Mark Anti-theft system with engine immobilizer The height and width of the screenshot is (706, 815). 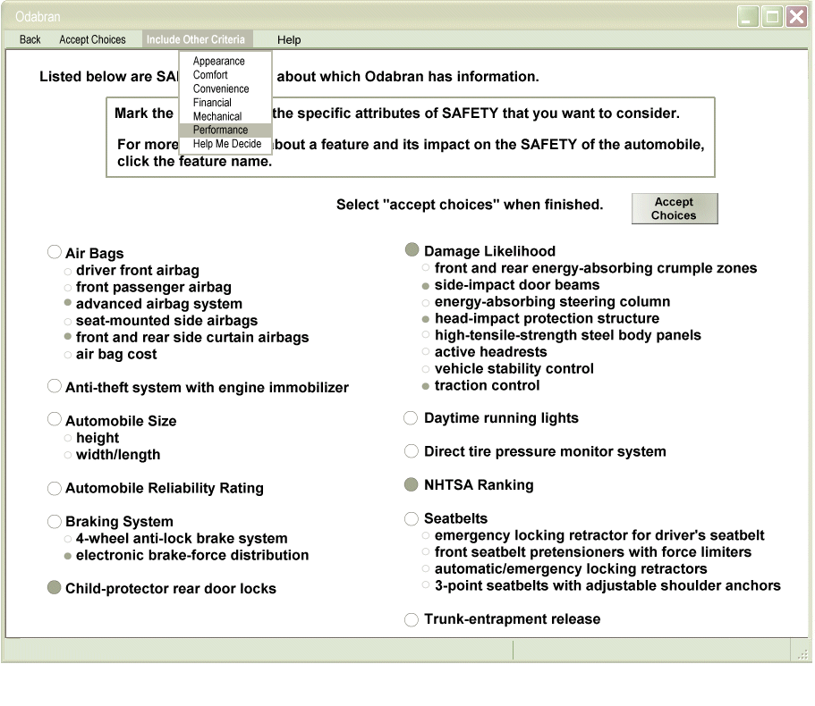[54, 386]
